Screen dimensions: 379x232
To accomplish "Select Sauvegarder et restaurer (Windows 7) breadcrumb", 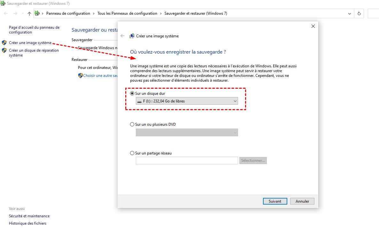I will tap(196, 13).
